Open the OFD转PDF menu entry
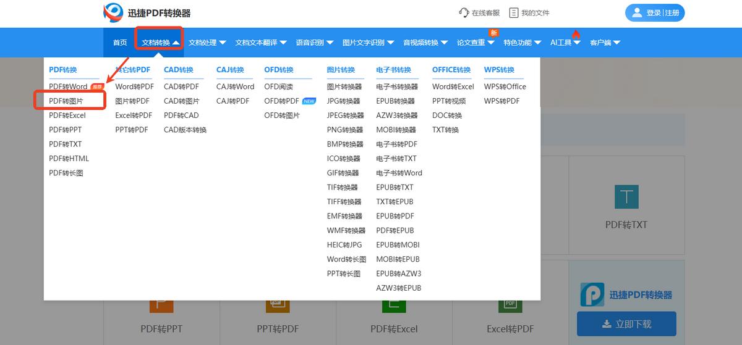The image size is (742, 345). (281, 101)
